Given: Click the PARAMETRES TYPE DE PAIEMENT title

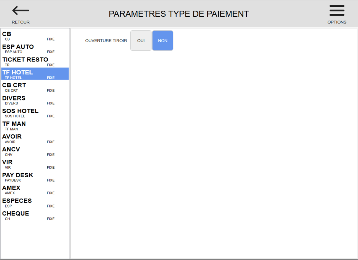Looking at the screenshot, I should point(178,14).
